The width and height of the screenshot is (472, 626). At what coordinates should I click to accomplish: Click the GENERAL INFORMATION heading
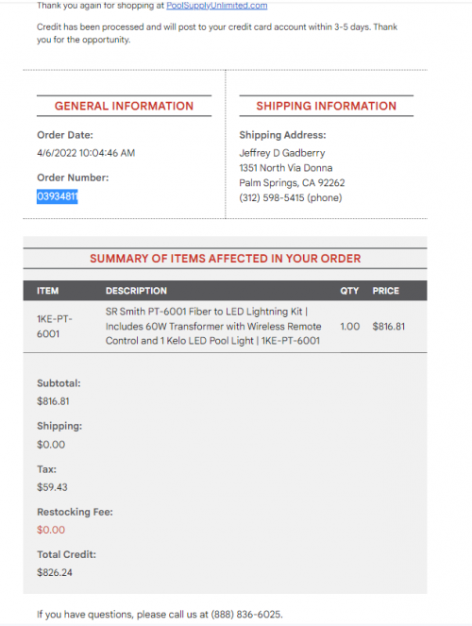124,106
